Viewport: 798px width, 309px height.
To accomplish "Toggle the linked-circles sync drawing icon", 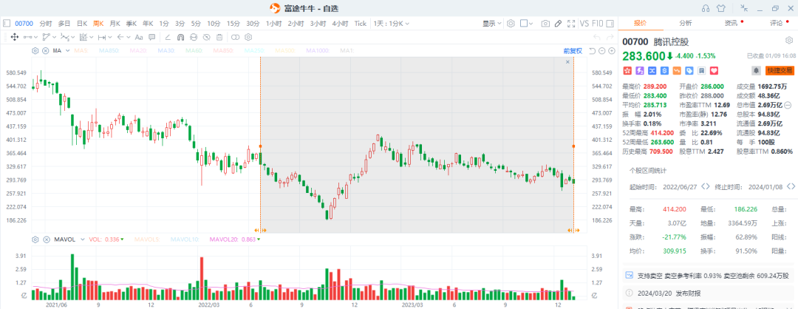I will 235,37.
